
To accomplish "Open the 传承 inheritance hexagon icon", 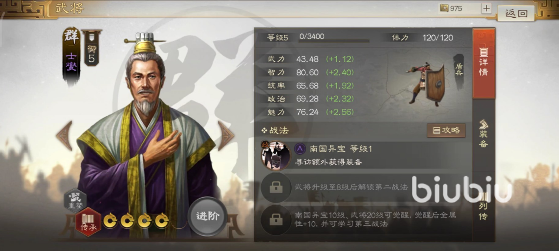I will (88, 222).
